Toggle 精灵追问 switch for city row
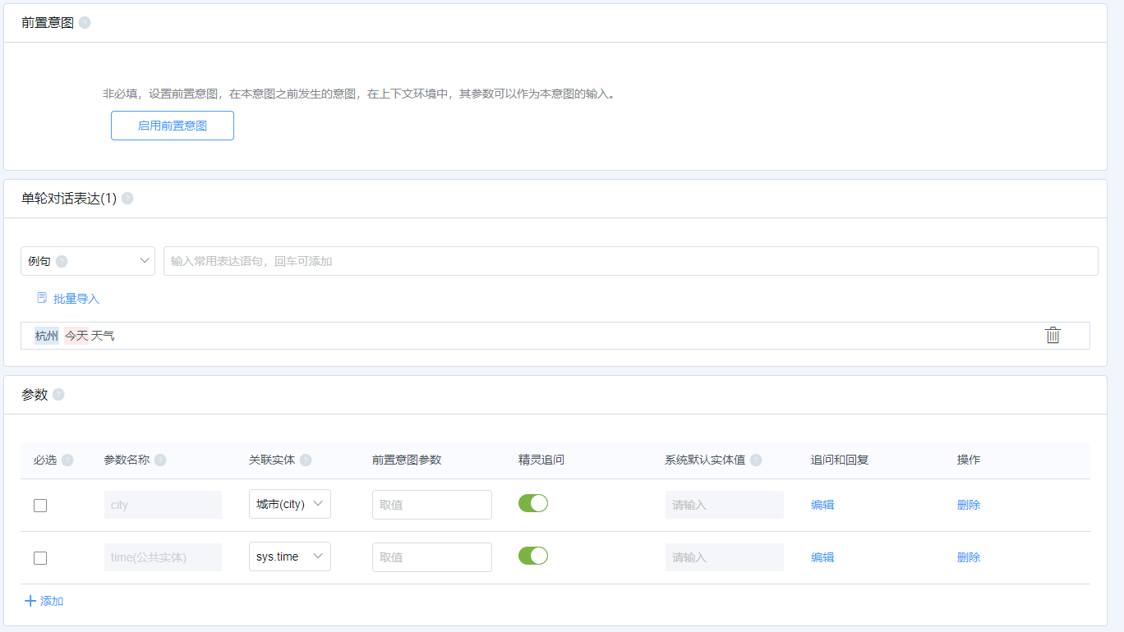The image size is (1124, 632). pos(533,503)
